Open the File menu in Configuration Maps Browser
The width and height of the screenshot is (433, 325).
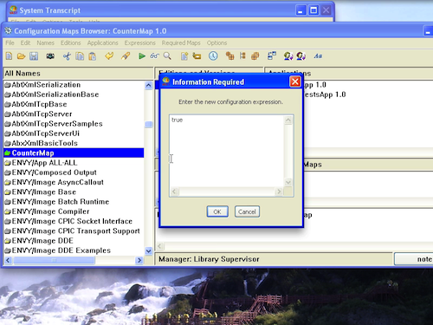(x=10, y=42)
